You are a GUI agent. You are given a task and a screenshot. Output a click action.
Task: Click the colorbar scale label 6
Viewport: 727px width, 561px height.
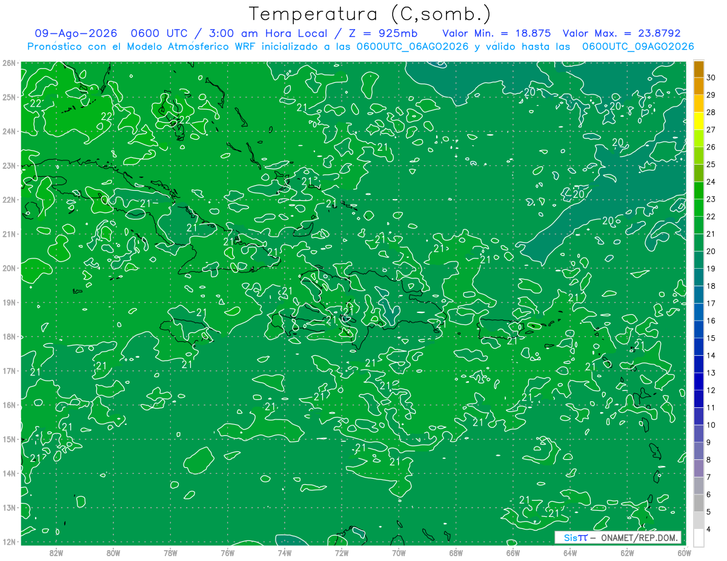pyautogui.click(x=708, y=494)
